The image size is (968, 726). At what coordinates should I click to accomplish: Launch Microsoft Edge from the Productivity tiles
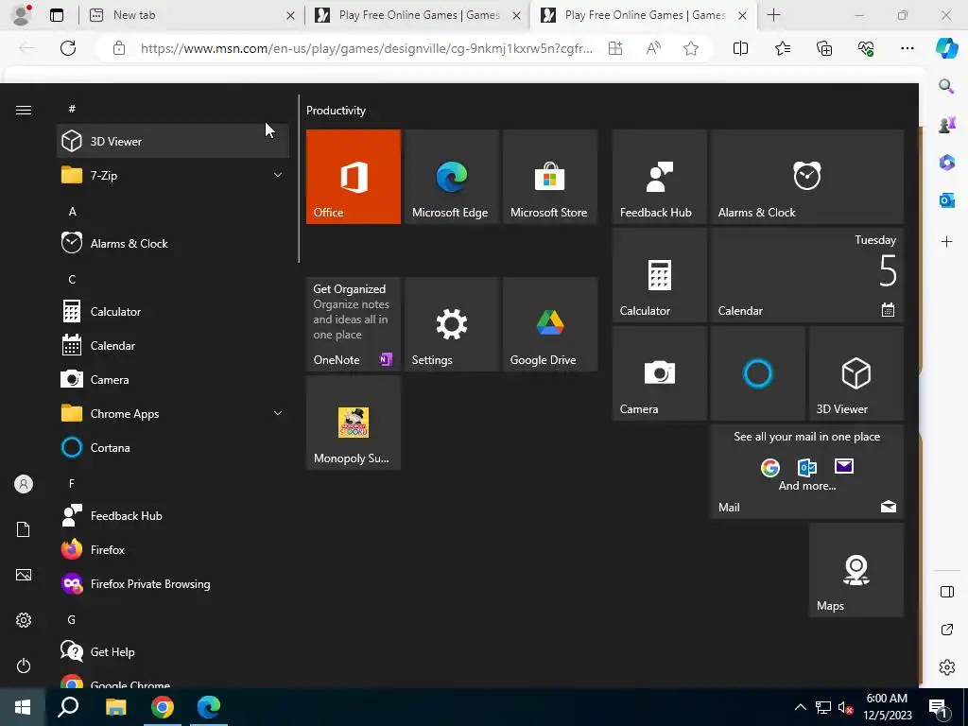click(x=451, y=177)
